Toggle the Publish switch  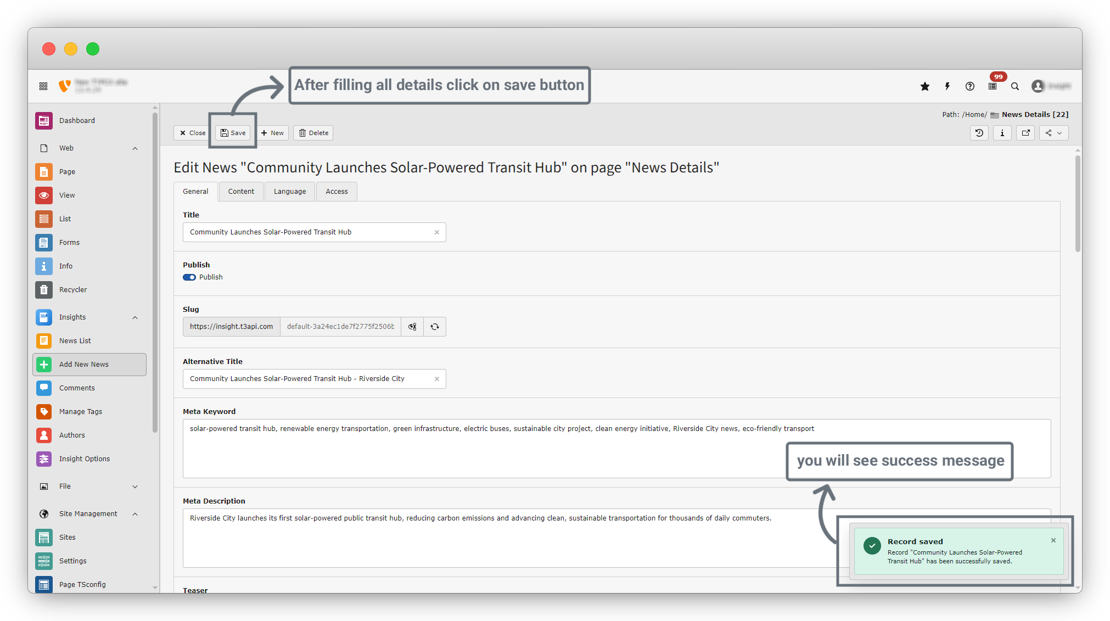[189, 277]
